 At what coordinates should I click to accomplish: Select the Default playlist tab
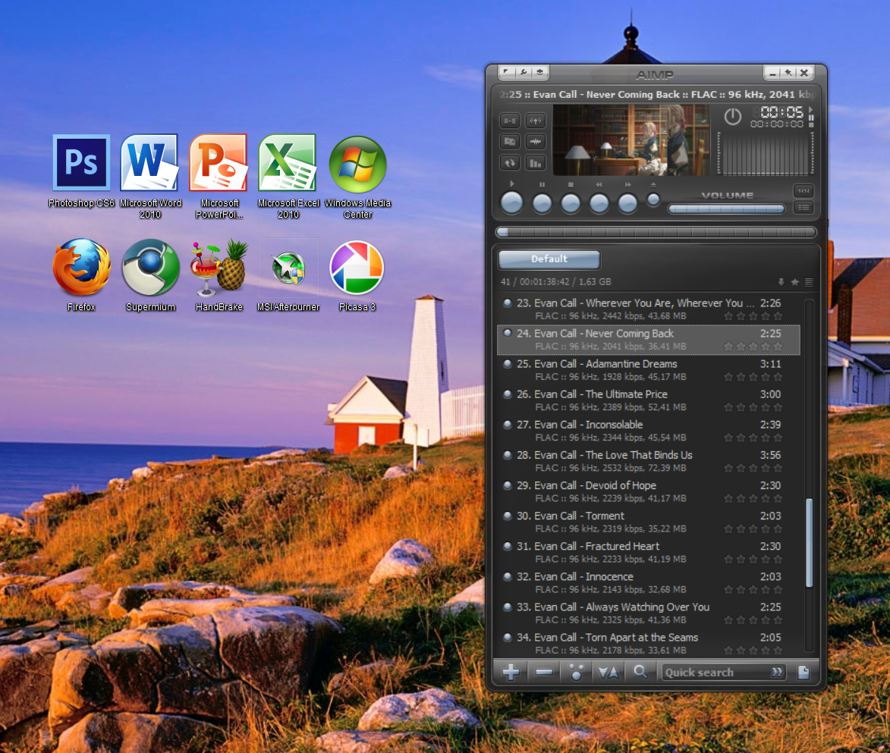point(549,259)
